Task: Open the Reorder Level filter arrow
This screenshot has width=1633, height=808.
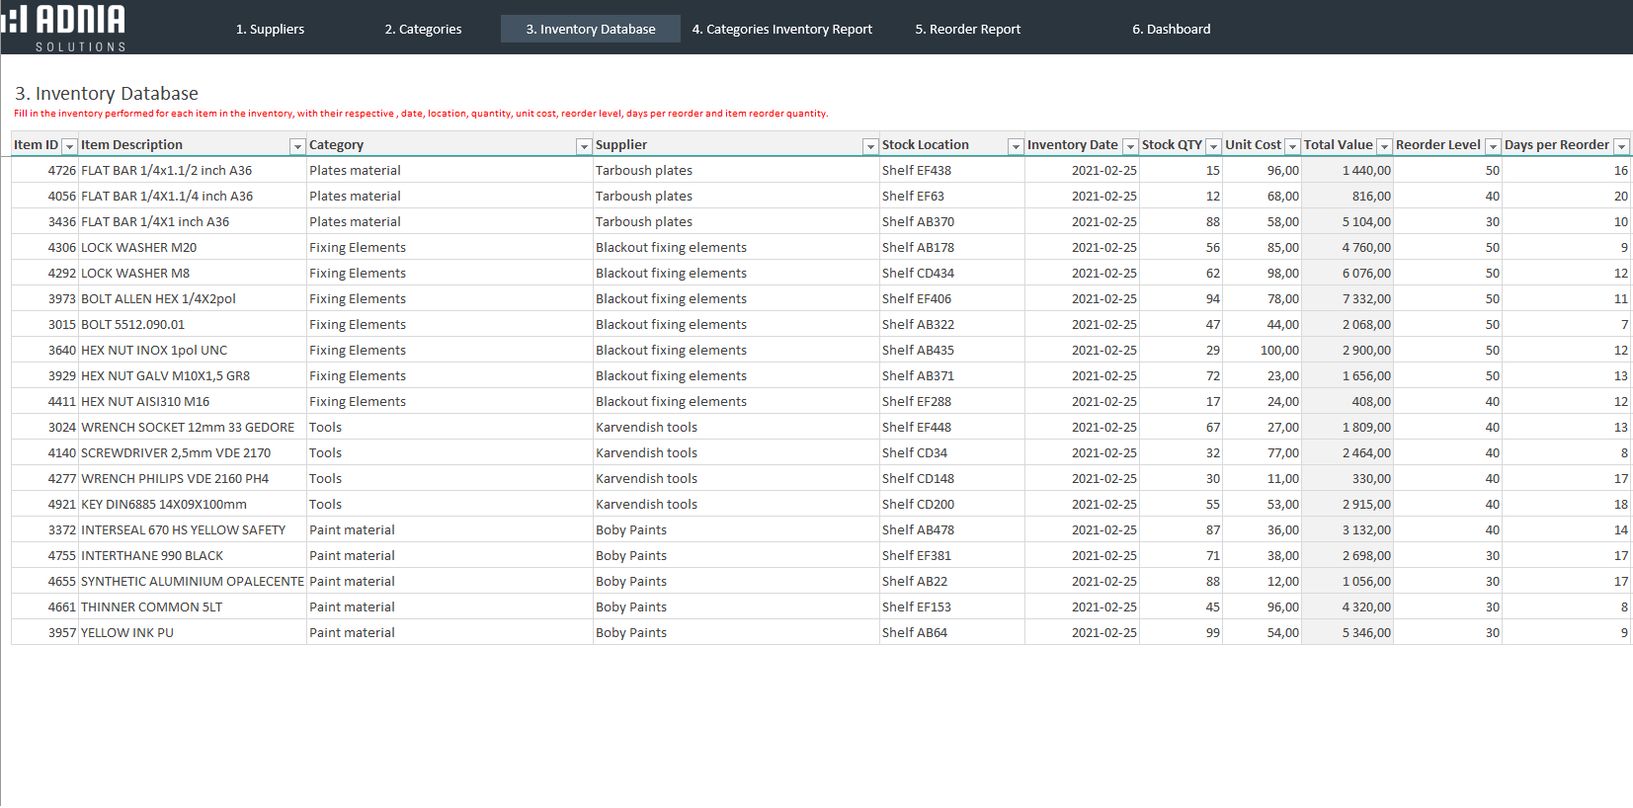Action: [1493, 146]
